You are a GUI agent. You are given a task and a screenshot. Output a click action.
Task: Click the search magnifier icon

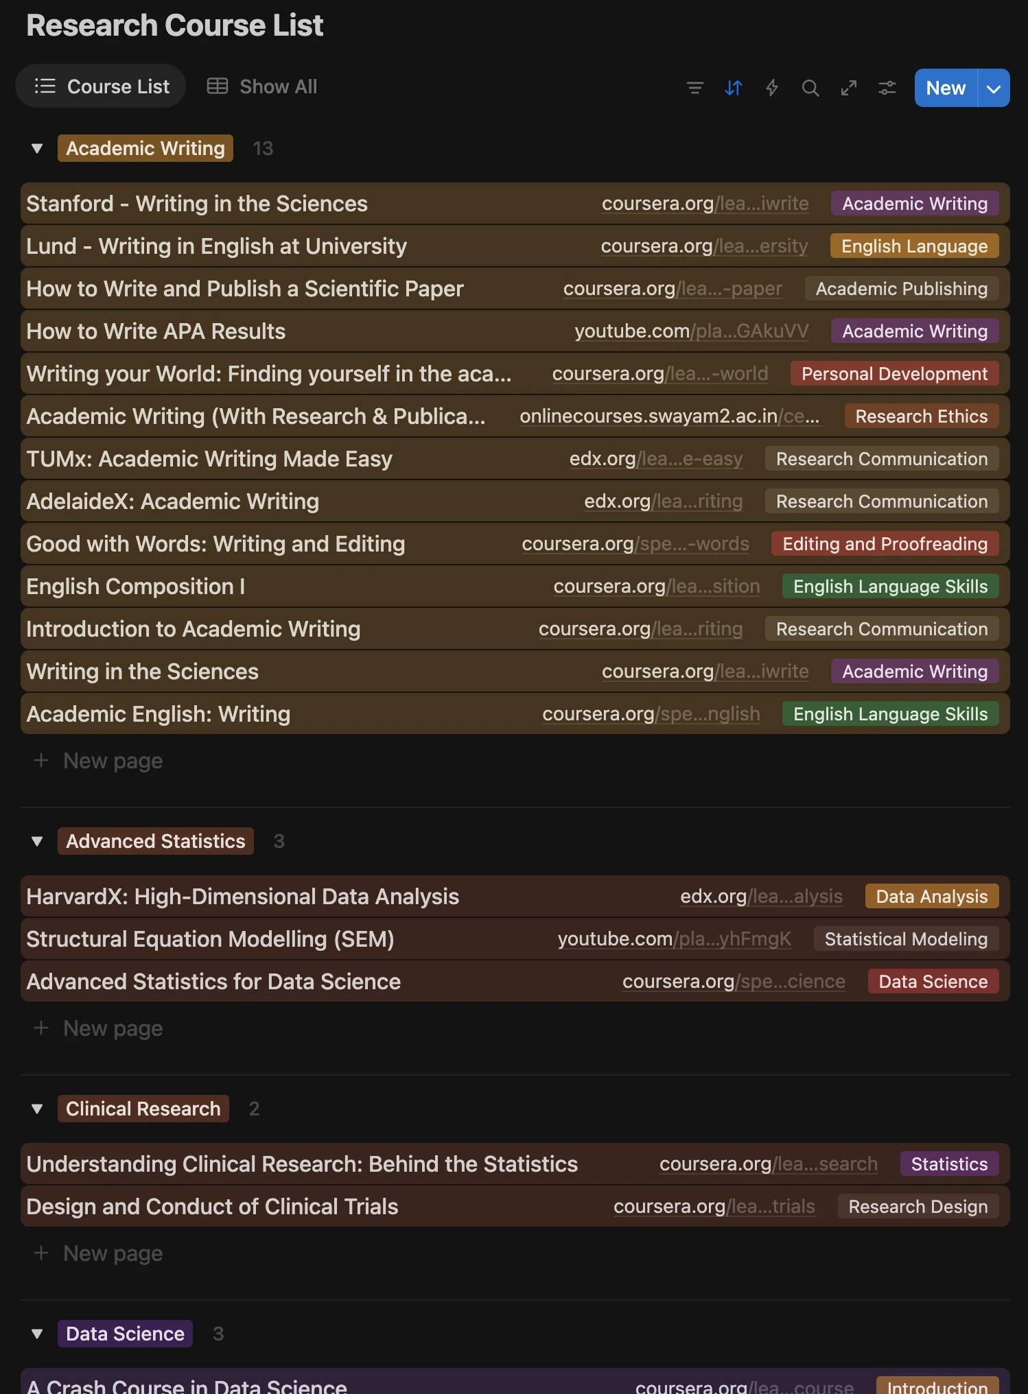[x=810, y=87]
